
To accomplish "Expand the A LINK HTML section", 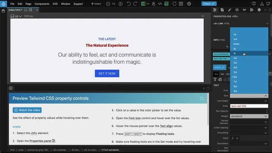I will [x=267, y=23].
